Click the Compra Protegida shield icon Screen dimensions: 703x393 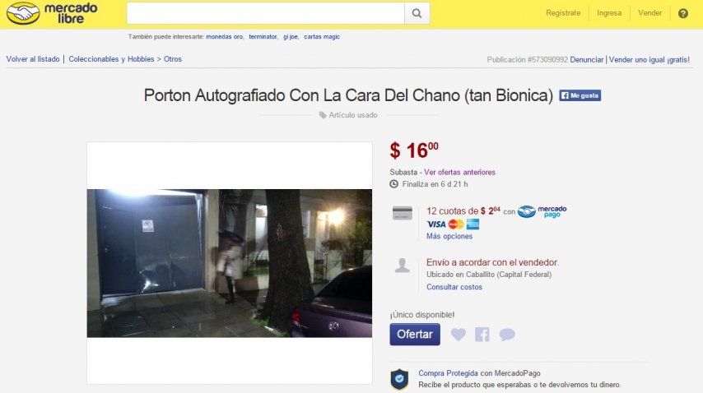coord(399,379)
